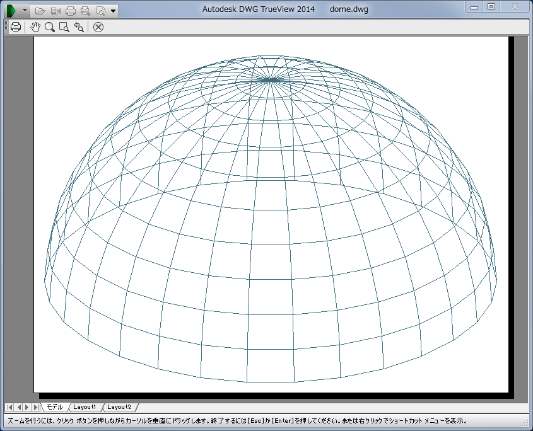This screenshot has height=431, width=533.
Task: Click the next layout tab arrow
Action: click(27, 407)
